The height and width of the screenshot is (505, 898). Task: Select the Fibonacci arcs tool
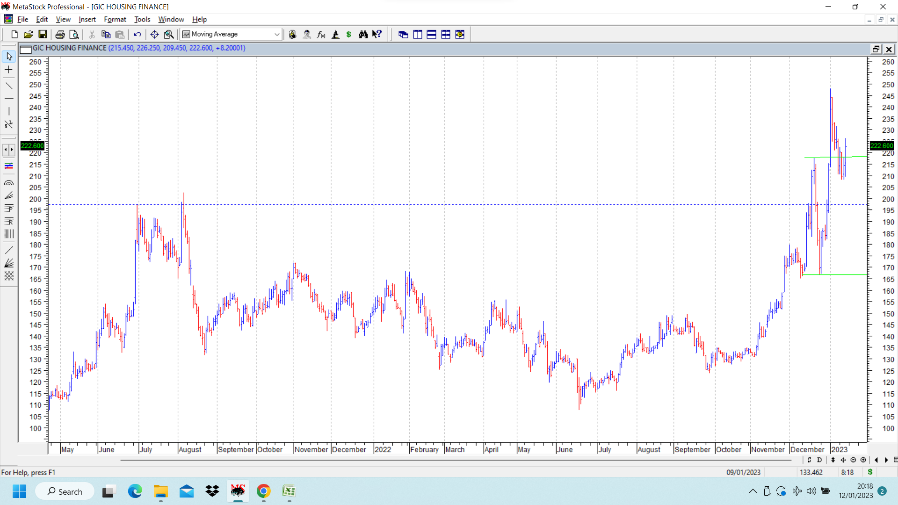point(9,183)
